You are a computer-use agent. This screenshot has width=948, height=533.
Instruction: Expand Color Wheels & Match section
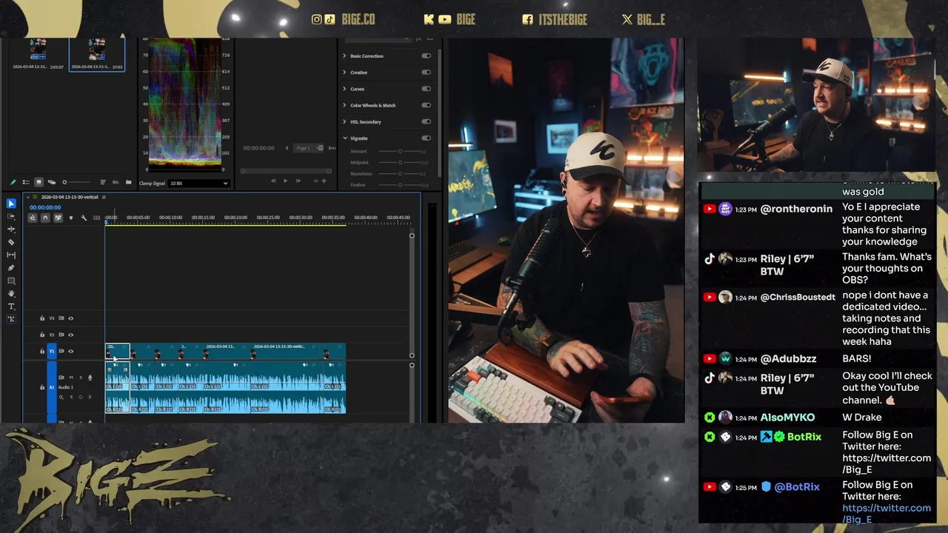coord(344,105)
